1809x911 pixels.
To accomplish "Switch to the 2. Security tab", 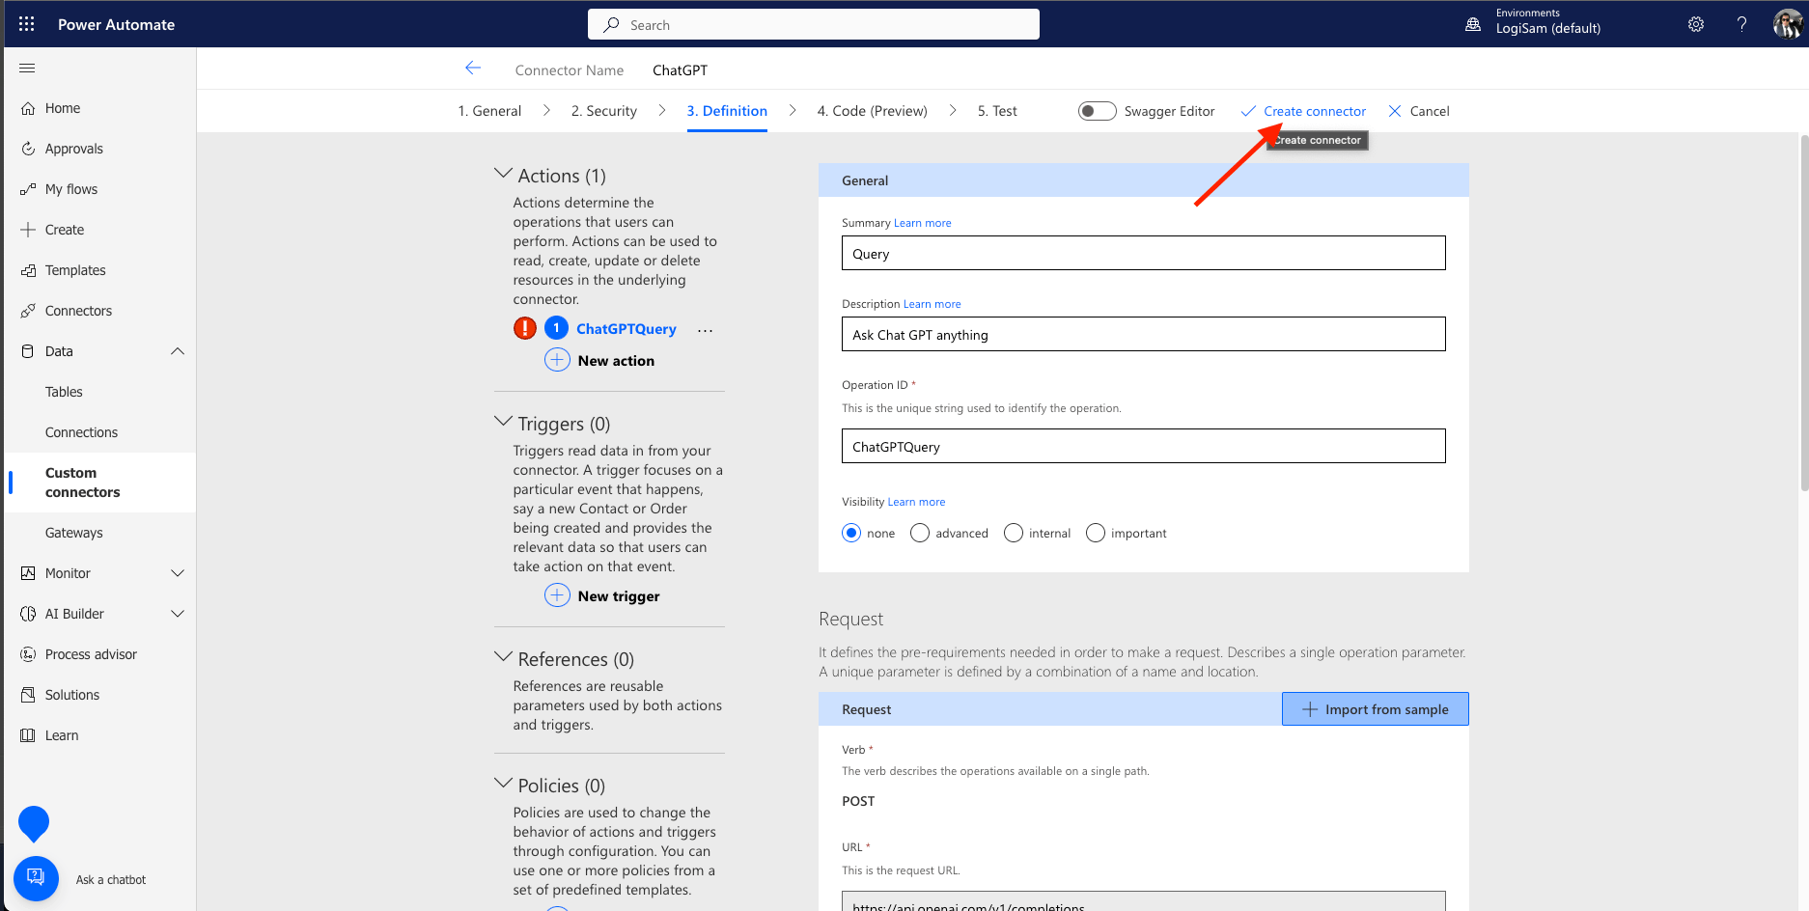I will pos(604,111).
